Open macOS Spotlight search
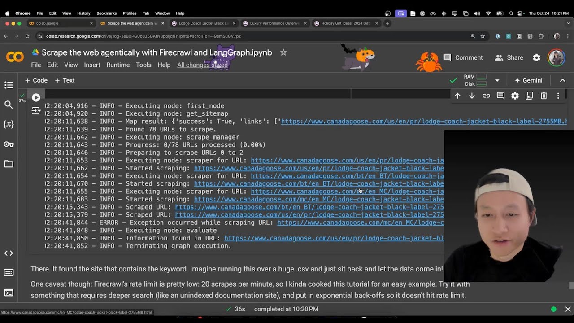The image size is (574, 323). click(511, 13)
